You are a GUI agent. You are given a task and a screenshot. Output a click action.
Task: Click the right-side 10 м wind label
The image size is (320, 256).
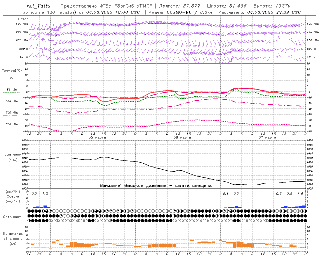point(311,57)
